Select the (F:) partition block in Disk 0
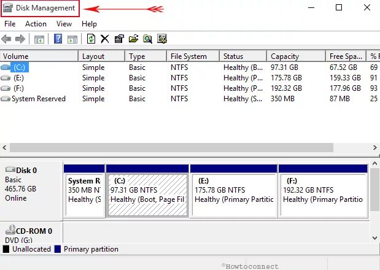Viewport: 380px width, 270px height. (x=324, y=191)
